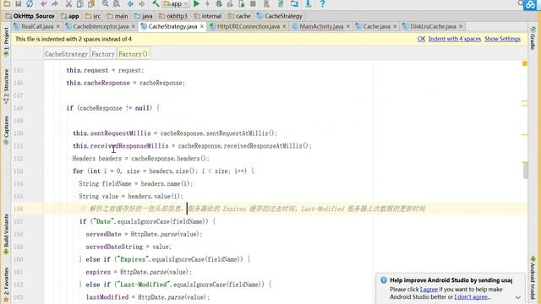Select the app breadcrumb folder
The image size is (541, 304).
70,16
